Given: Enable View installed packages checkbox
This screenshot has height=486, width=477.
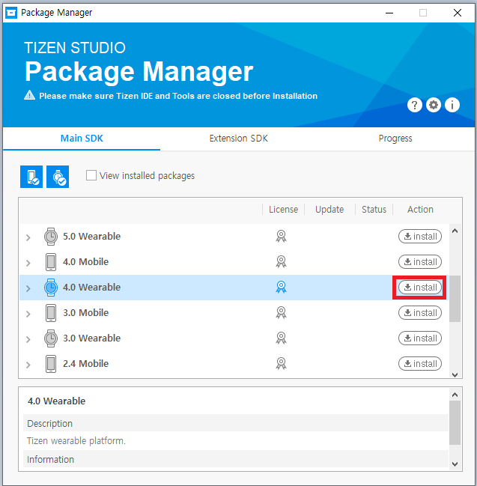Looking at the screenshot, I should tap(91, 175).
